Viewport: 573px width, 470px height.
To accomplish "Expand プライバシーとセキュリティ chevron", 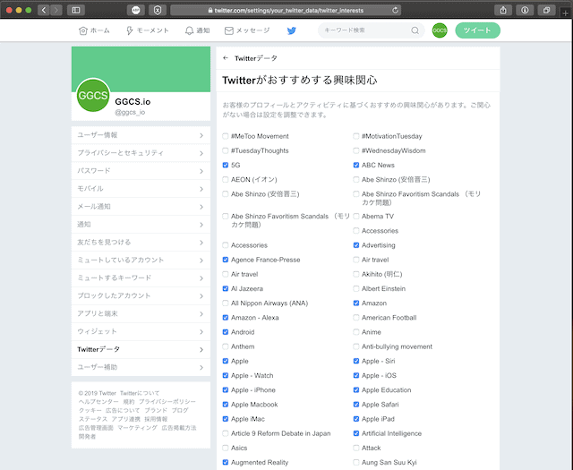I will pos(201,153).
